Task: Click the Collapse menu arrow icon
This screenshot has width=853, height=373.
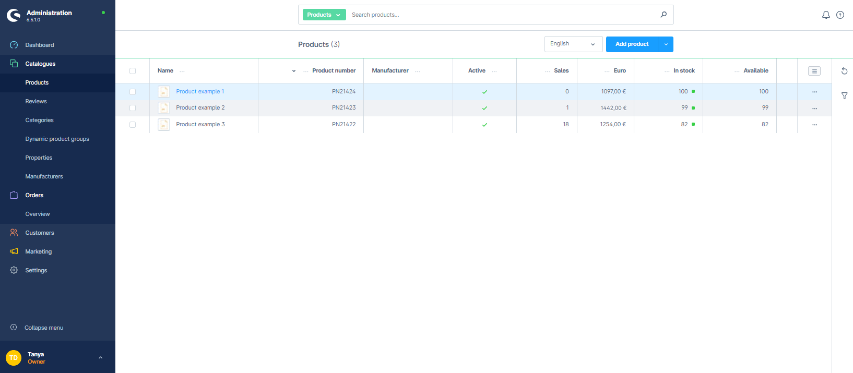Action: pos(14,328)
